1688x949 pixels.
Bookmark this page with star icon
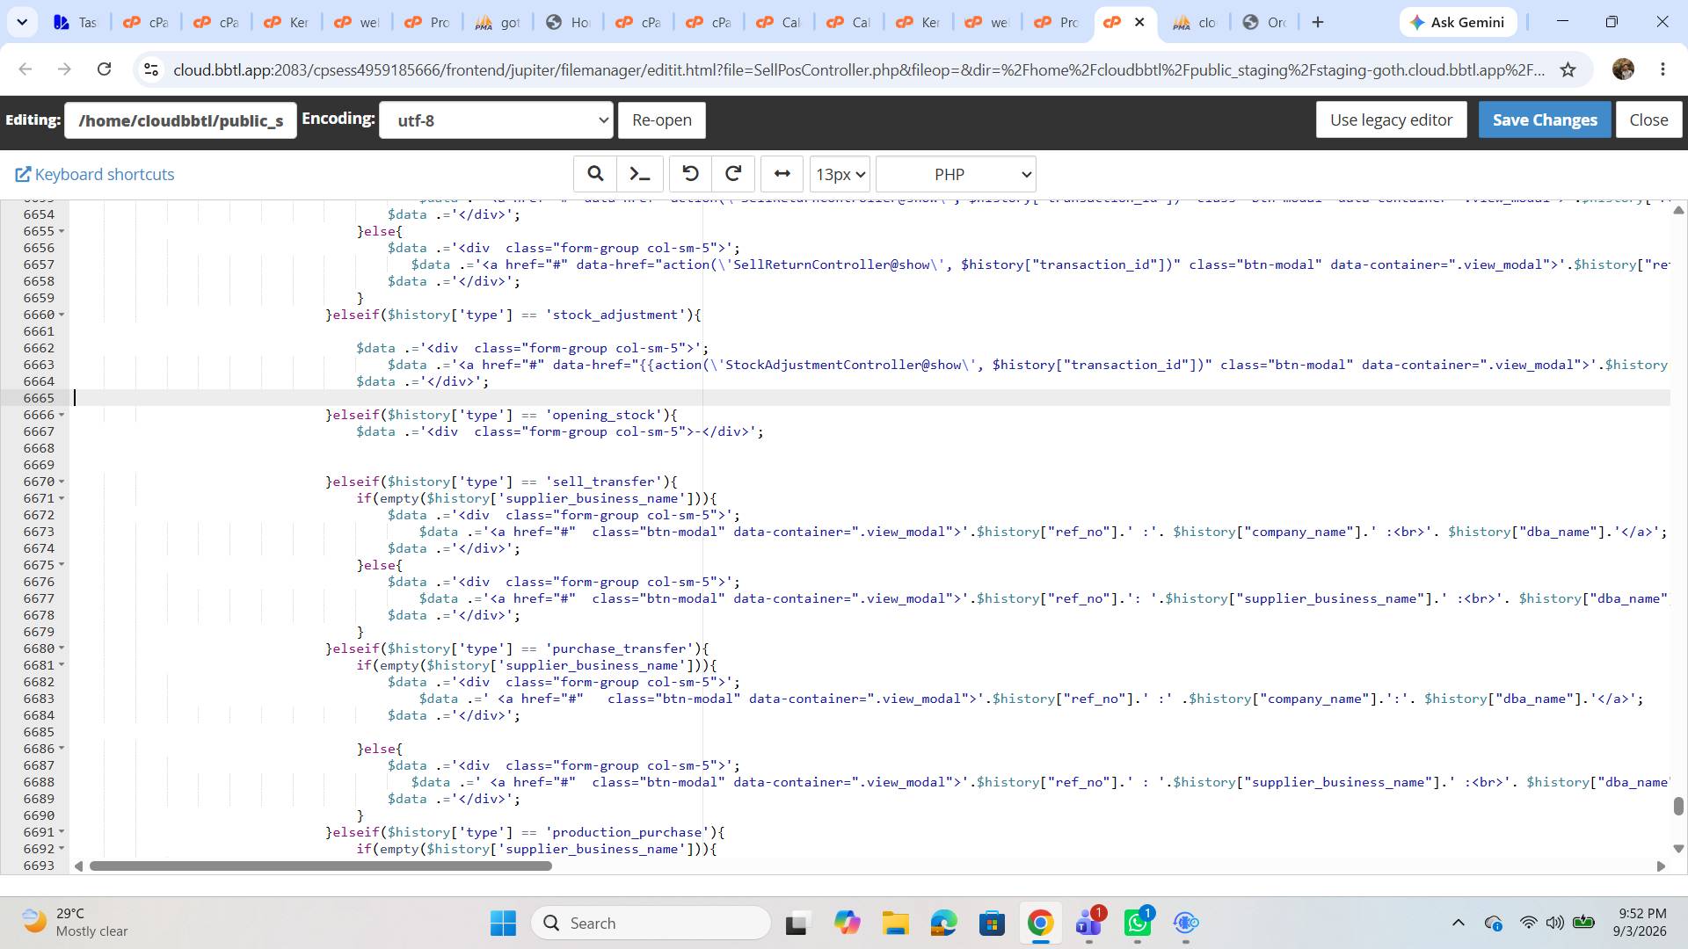pos(1568,69)
